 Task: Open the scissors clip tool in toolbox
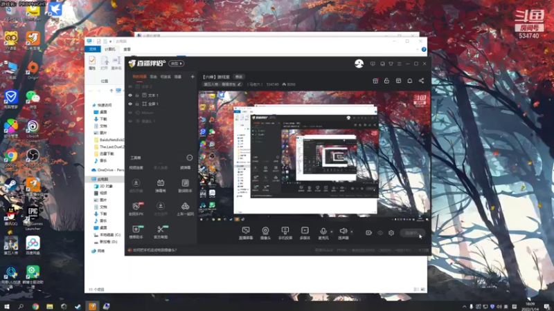coord(161,232)
